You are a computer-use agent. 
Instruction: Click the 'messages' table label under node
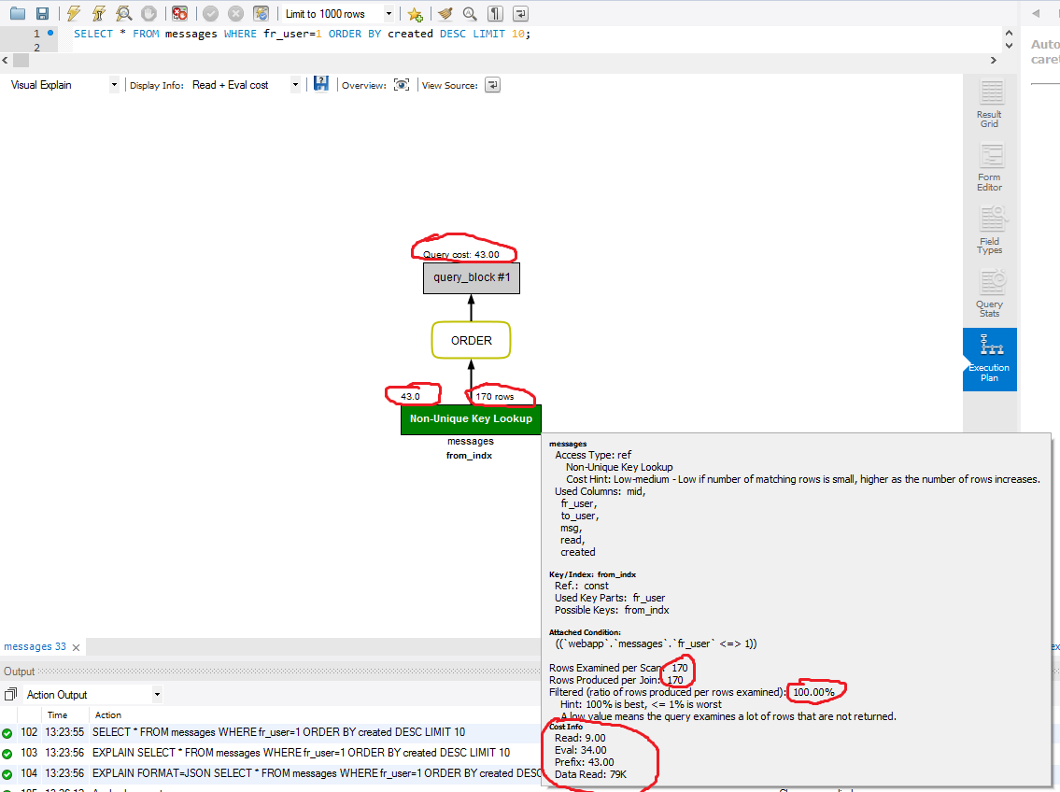coord(471,441)
